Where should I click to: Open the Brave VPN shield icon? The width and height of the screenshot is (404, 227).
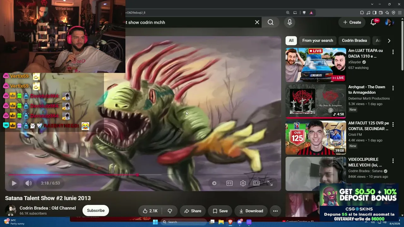pos(394,13)
